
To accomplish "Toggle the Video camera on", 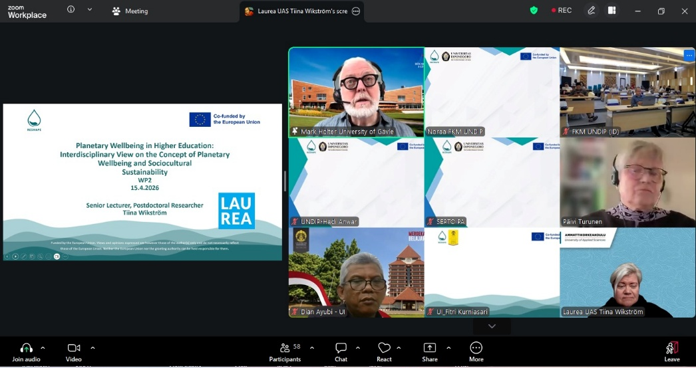I will [73, 348].
